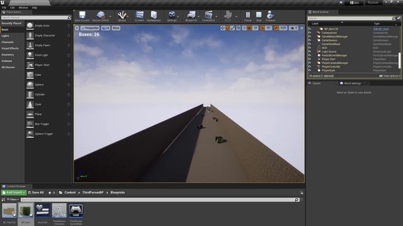
Task: Toggle visibility of GameSession in outliner
Action: [x=309, y=40]
